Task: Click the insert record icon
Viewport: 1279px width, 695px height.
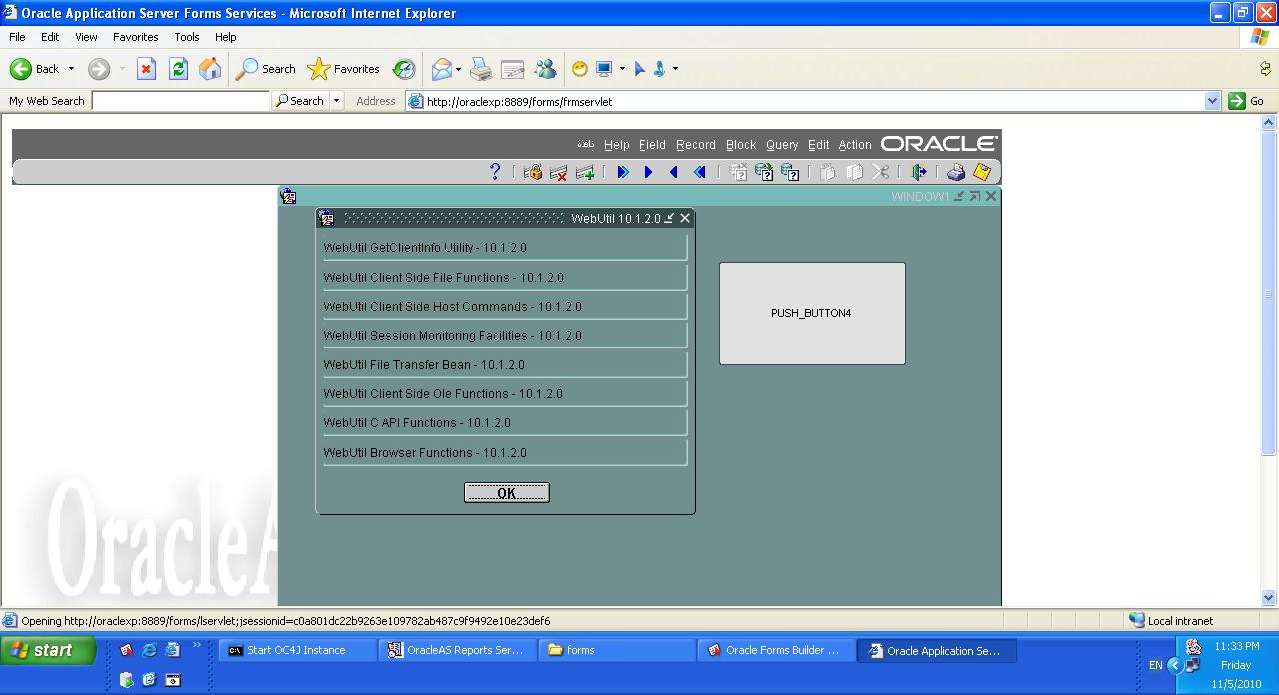Action: 585,172
